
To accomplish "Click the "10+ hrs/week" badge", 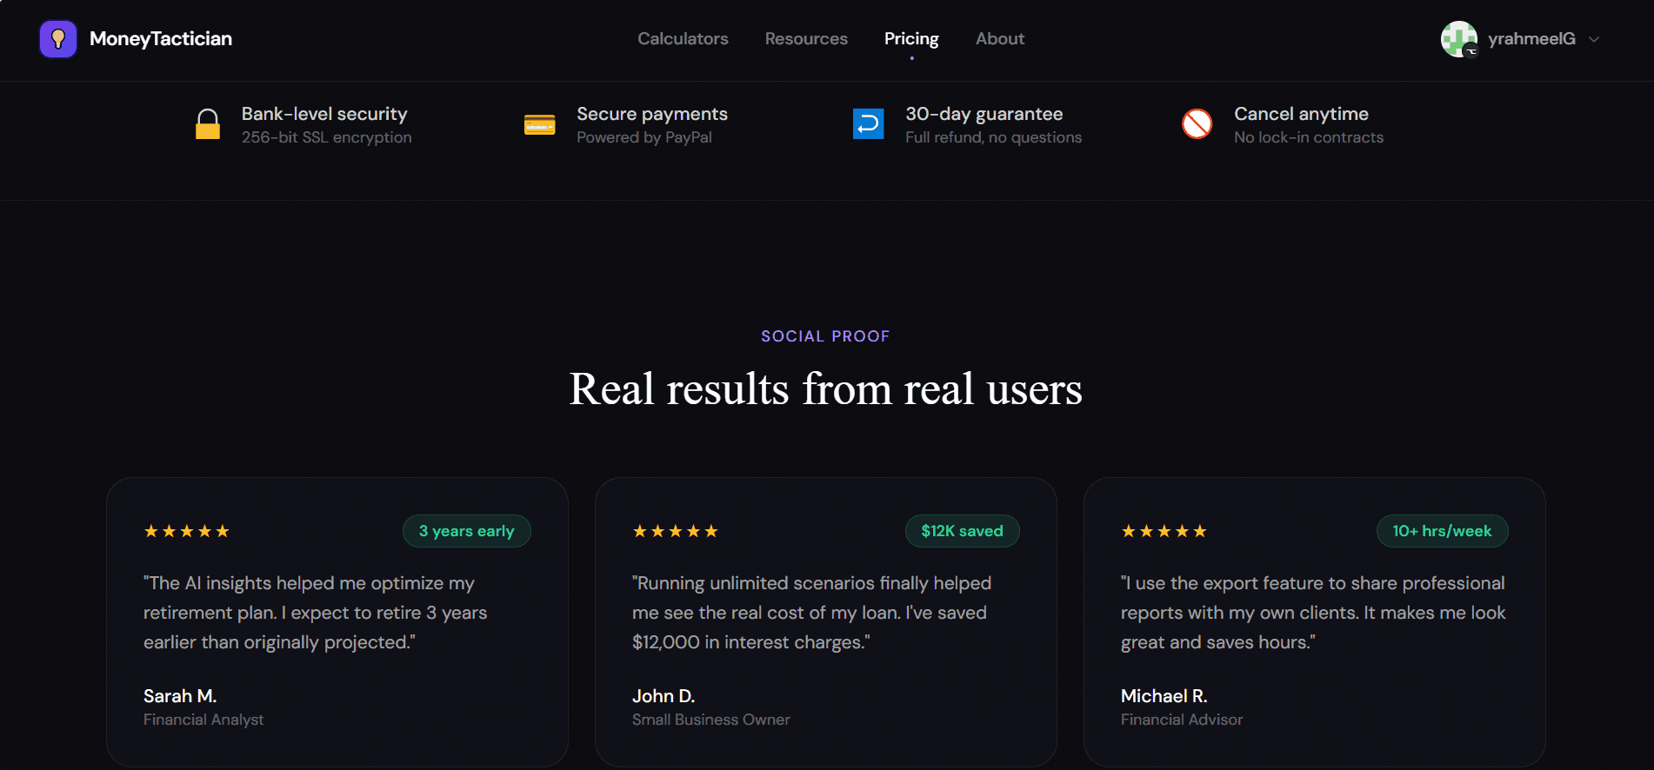I will pos(1442,531).
